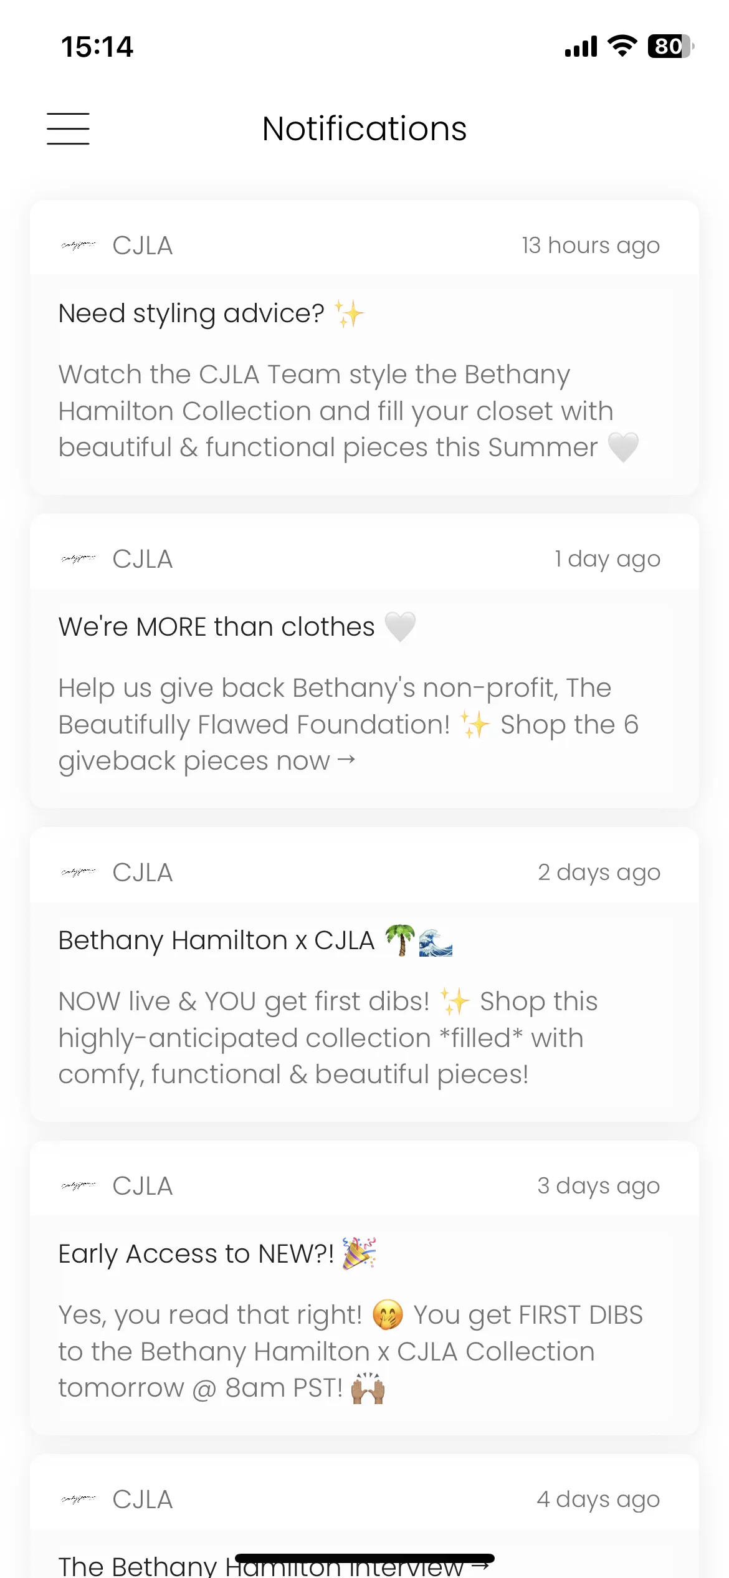Viewport: 729px width, 1578px height.
Task: Tap the '2 days ago' timestamp
Action: tap(599, 873)
